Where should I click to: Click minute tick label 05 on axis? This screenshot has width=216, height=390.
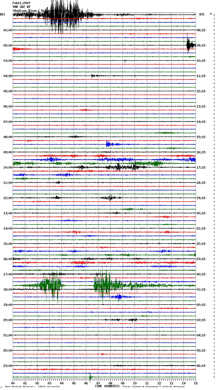[74, 383]
